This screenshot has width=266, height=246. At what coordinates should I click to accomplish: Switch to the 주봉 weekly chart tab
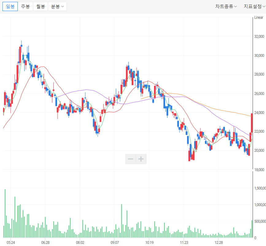point(25,6)
